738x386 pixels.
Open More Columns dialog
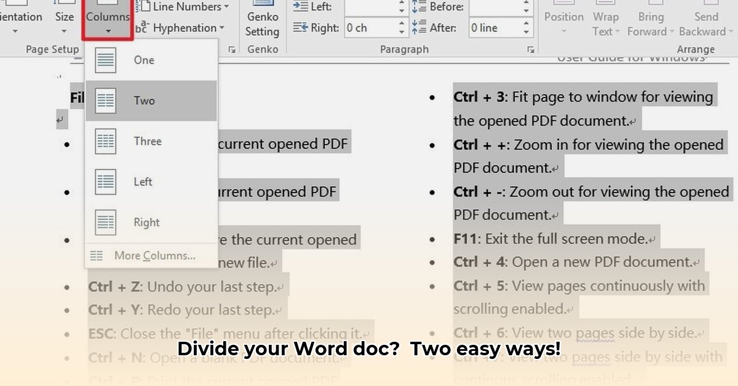coord(151,256)
